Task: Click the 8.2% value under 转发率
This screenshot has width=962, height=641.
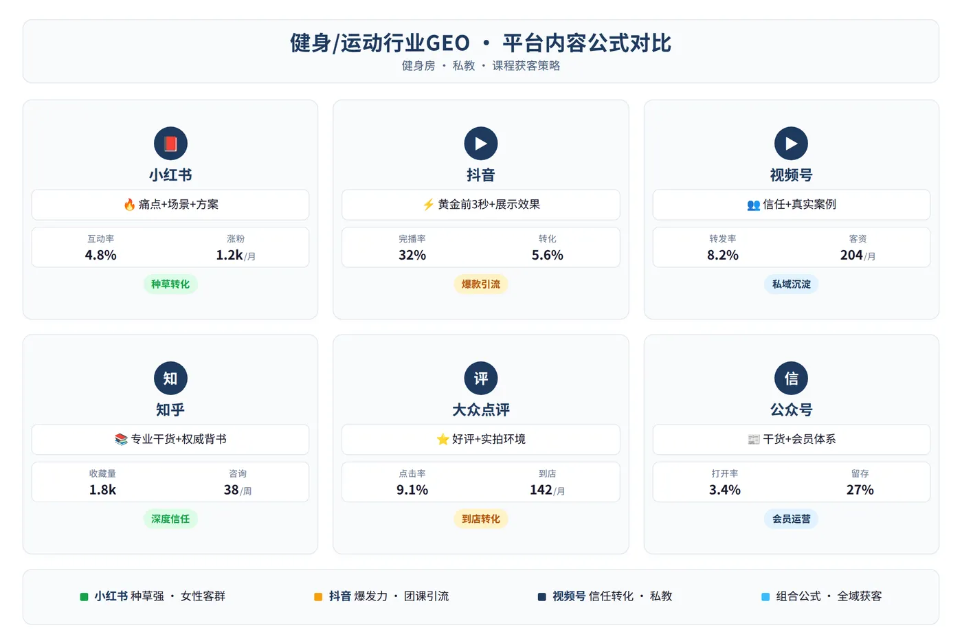Action: pos(723,256)
